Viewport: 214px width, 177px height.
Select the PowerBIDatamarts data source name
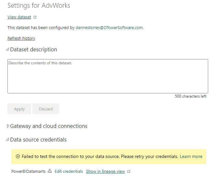(x=29, y=171)
